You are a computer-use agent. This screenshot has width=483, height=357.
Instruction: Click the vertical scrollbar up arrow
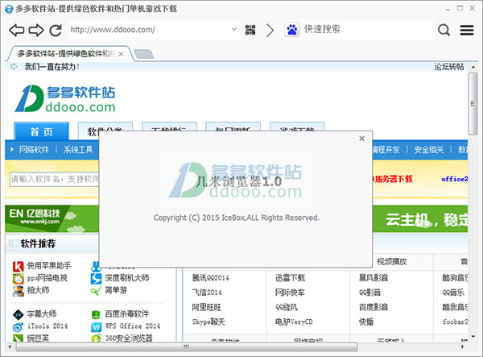(473, 67)
